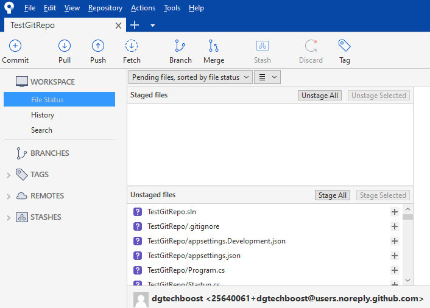The height and width of the screenshot is (308, 430).
Task: Expand the TAGS section
Action: (x=9, y=175)
